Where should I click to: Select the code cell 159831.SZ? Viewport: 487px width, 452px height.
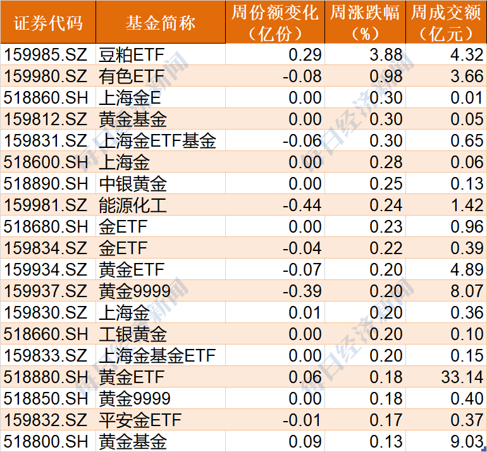48,140
